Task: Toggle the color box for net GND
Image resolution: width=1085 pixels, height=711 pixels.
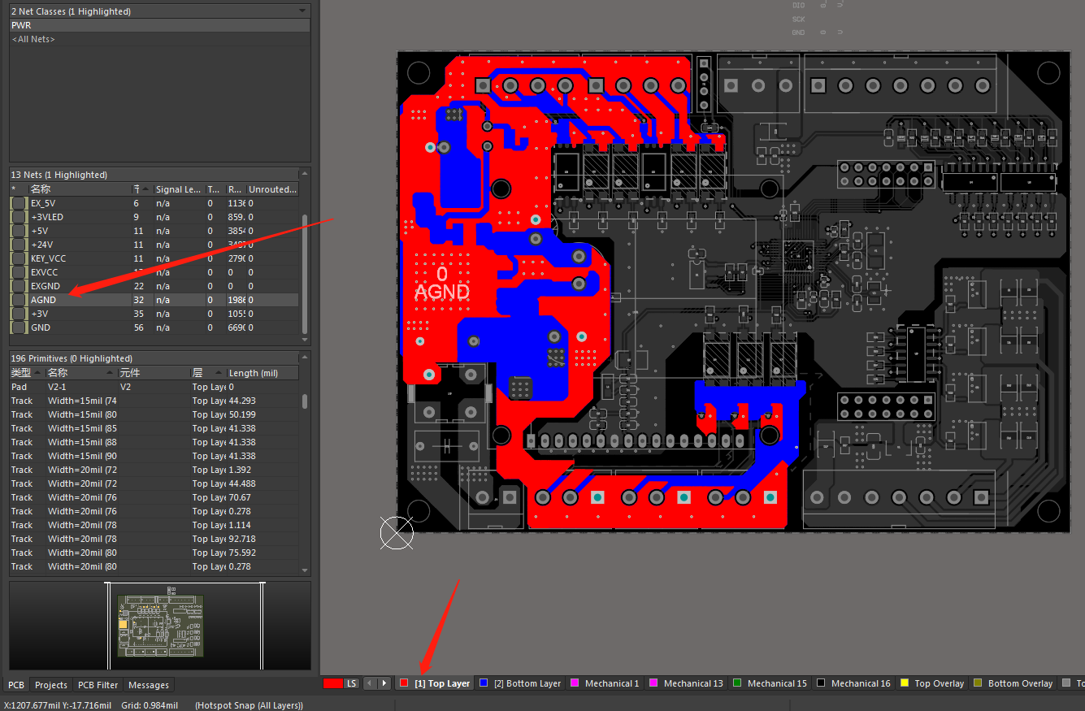Action: [x=19, y=327]
